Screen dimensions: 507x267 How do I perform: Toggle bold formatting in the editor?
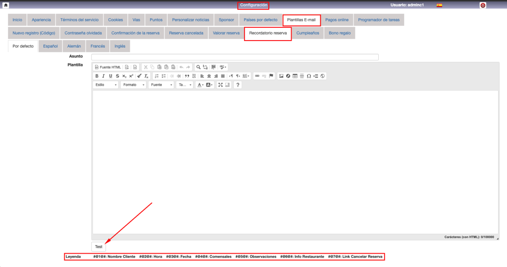[97, 76]
